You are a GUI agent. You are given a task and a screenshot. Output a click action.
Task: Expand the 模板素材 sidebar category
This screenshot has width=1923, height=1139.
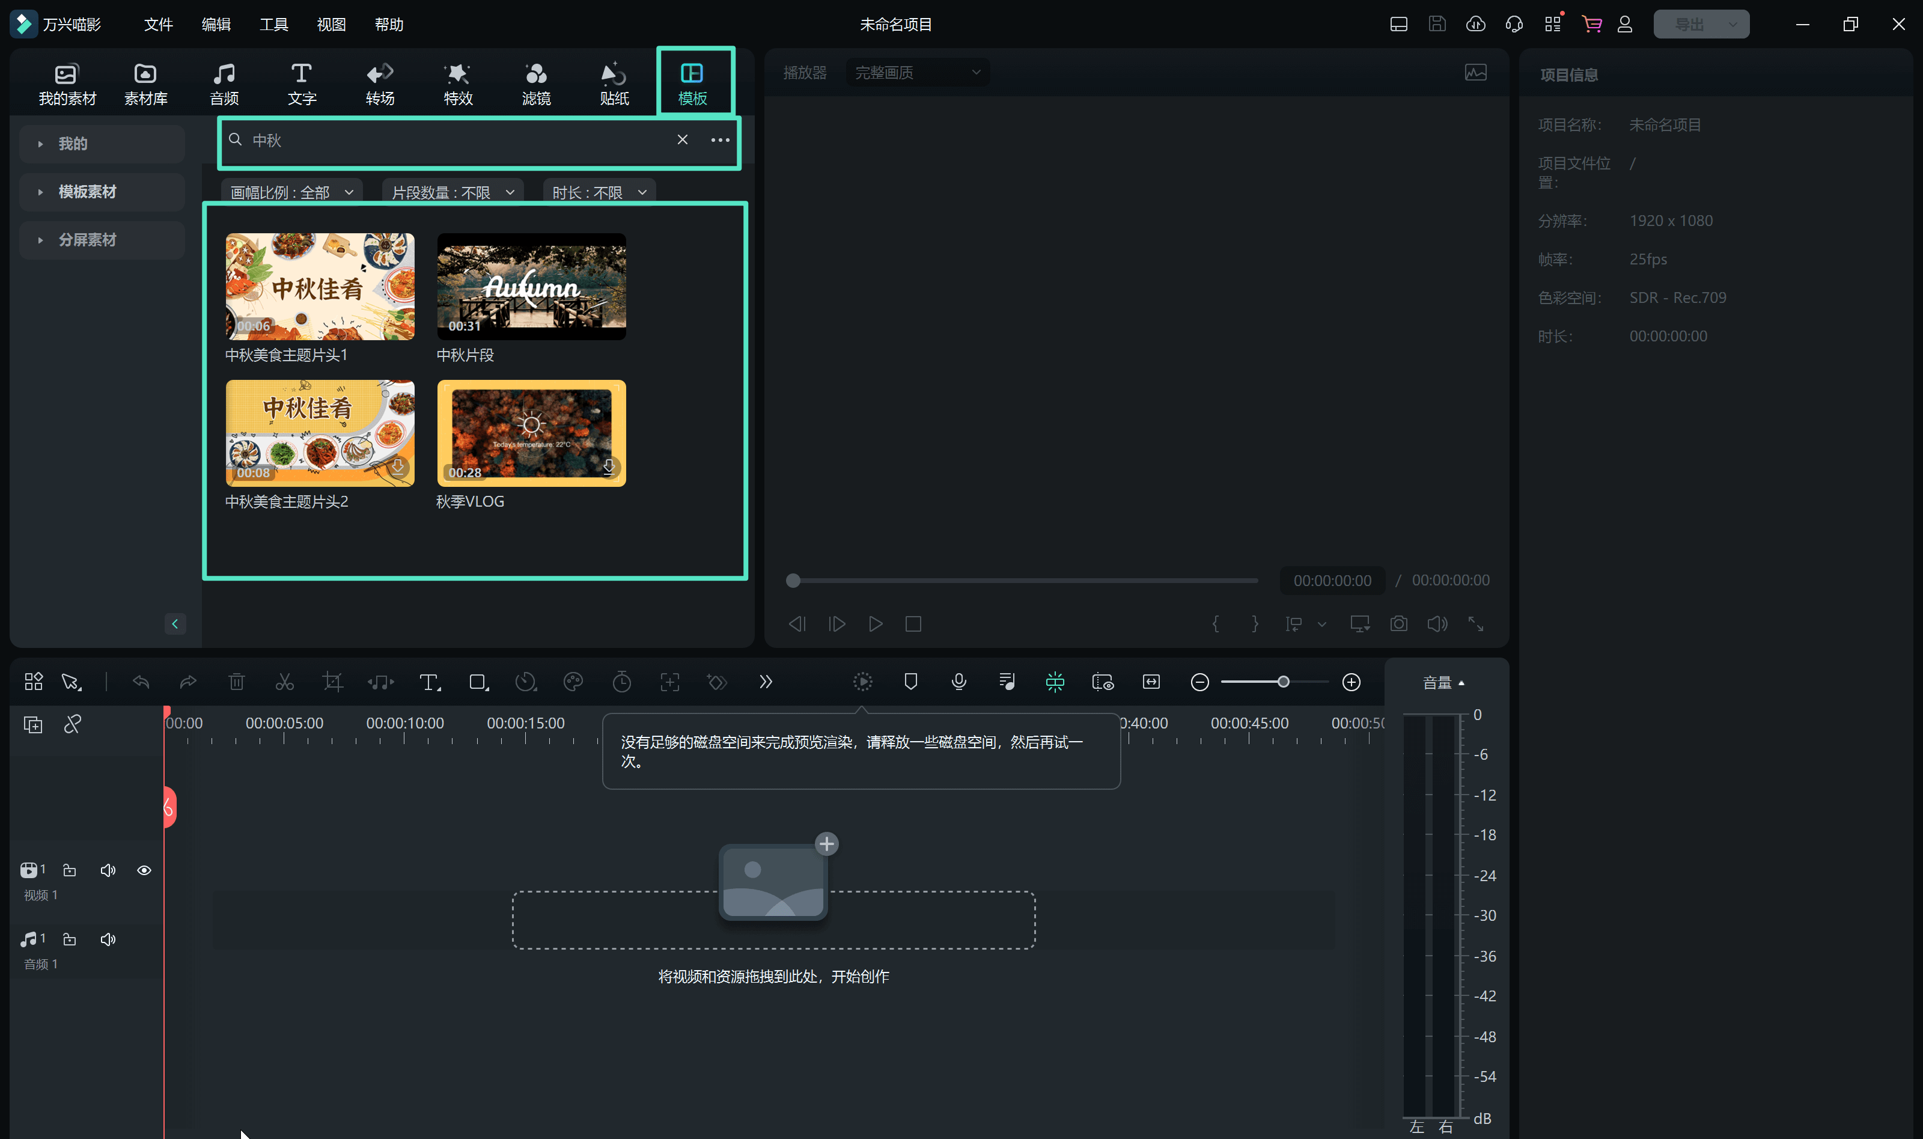pyautogui.click(x=87, y=192)
